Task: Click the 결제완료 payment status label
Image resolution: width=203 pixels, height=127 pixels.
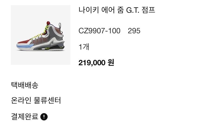Action: pyautogui.click(x=25, y=116)
